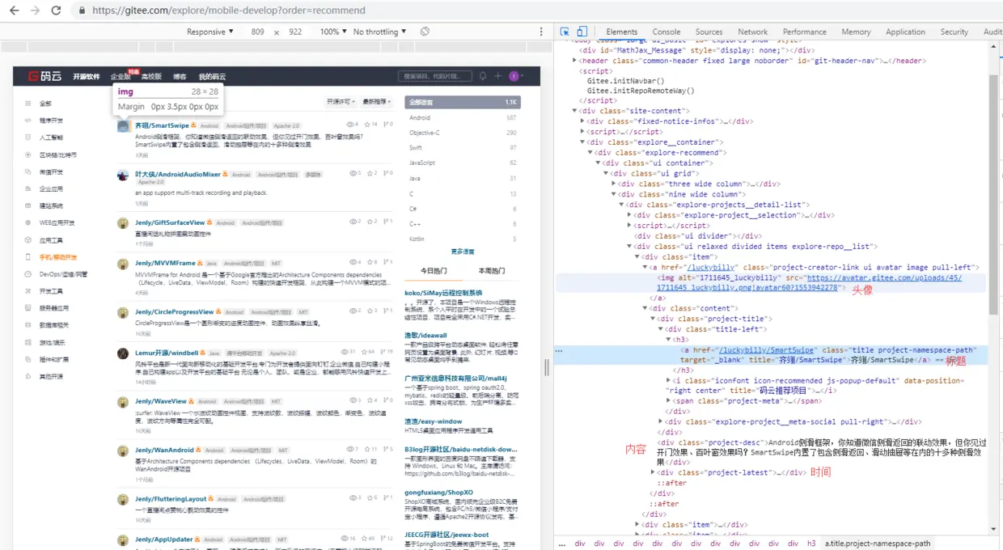
Task: Click the browser address bar
Action: coord(226,11)
